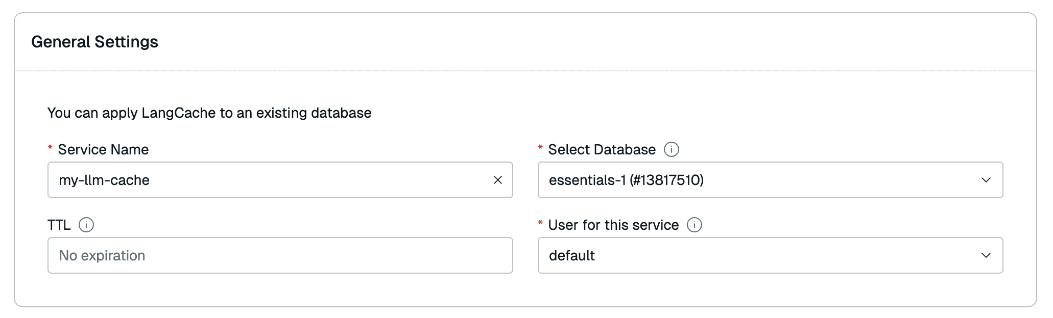Click the 'No expiration' placeholder text
1053x318 pixels.
(102, 255)
